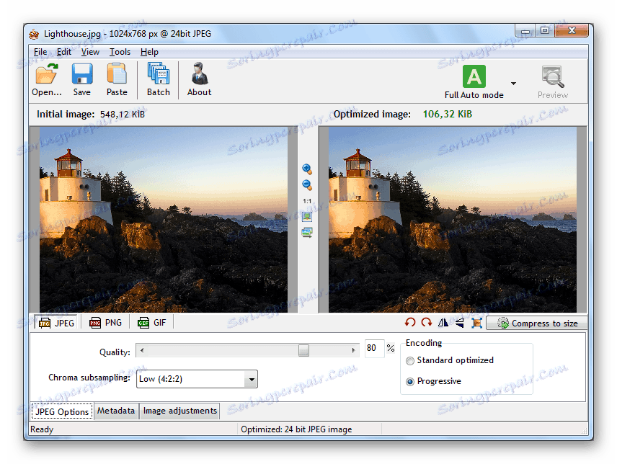
Task: Click the Quality slider thumb
Action: [303, 350]
